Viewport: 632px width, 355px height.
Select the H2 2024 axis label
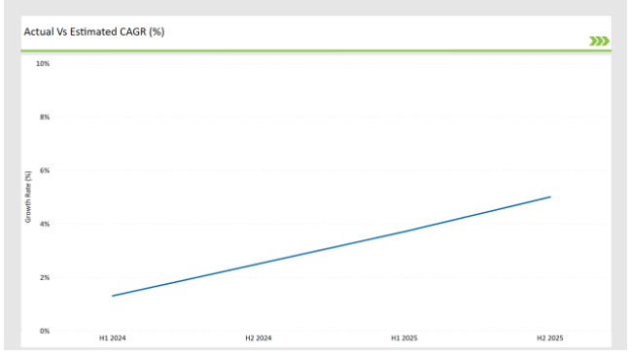[x=259, y=338]
